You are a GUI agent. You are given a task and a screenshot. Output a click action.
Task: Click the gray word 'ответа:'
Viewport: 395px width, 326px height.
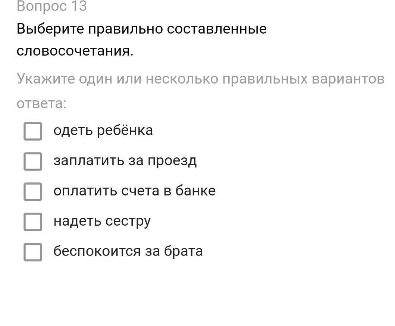[41, 104]
